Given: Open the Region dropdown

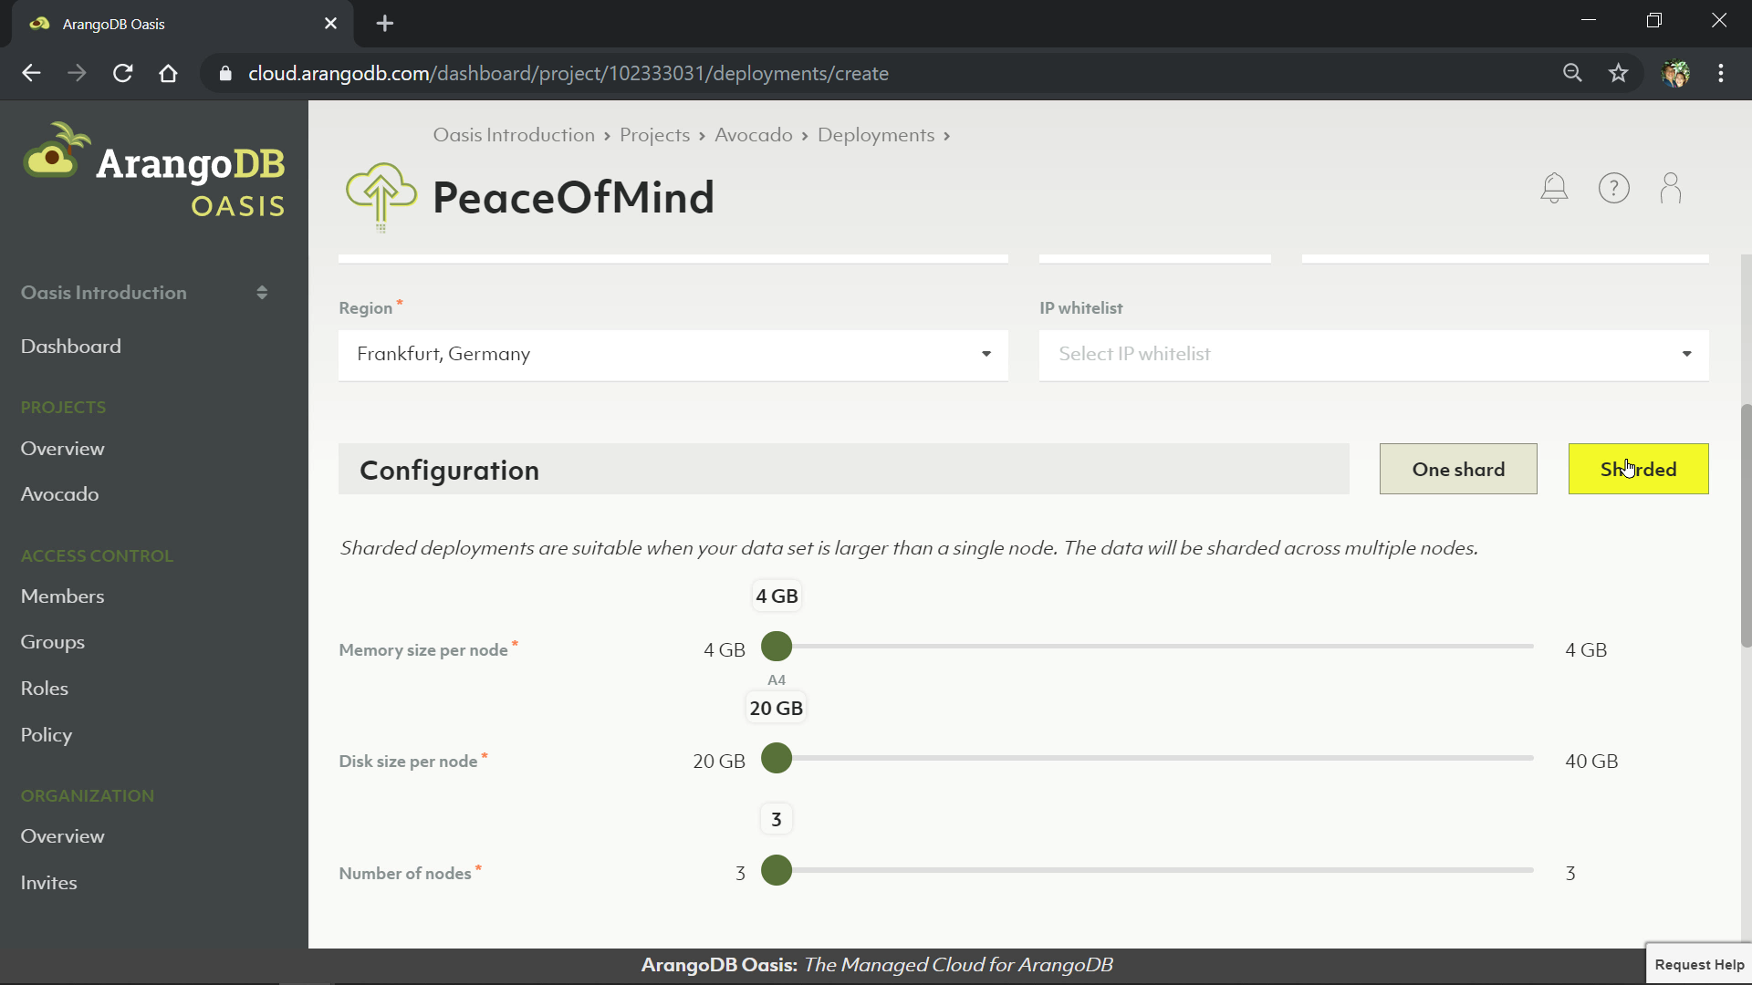Looking at the screenshot, I should pos(673,354).
